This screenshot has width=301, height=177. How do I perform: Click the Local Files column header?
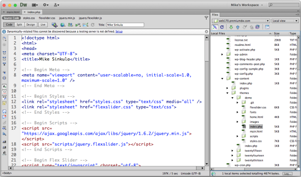(242, 33)
